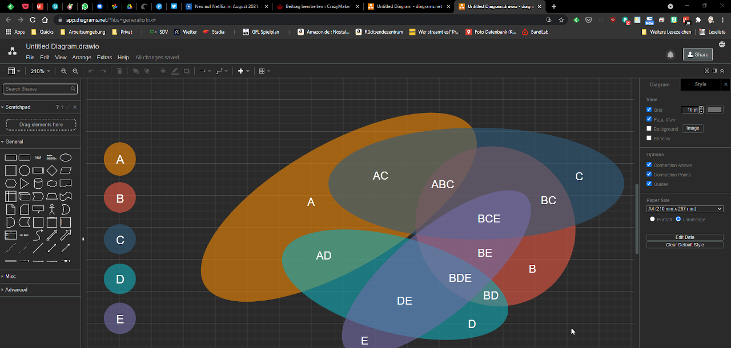Screen dimensions: 731x348
Task: Select the Landscape radio button
Action: [678, 219]
